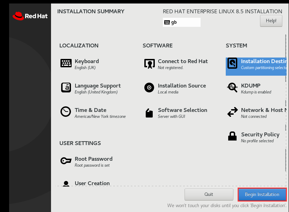Open Installation Source via the disc icon
The height and width of the screenshot is (212, 289).
coord(150,88)
